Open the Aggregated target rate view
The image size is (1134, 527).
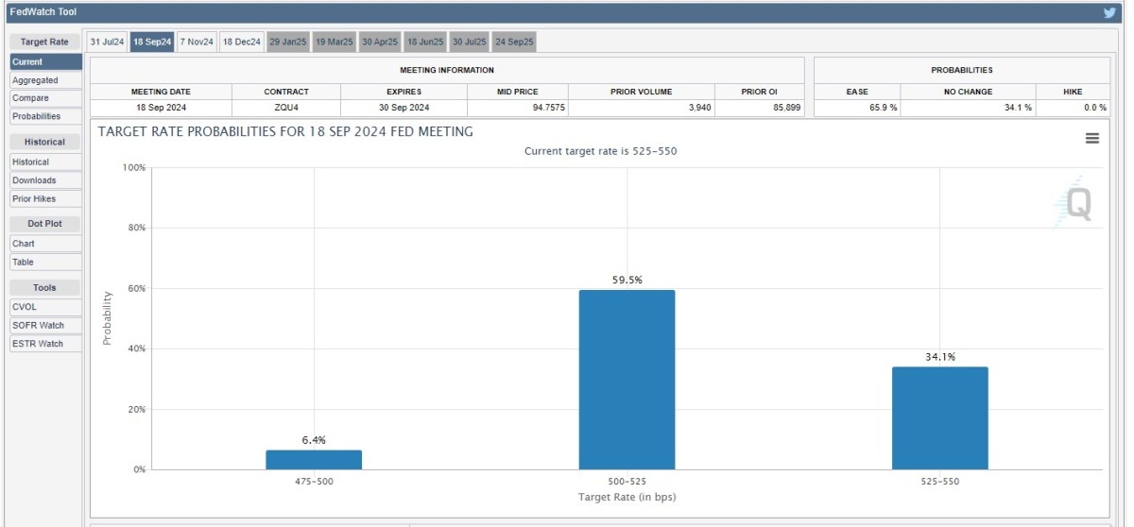(45, 80)
